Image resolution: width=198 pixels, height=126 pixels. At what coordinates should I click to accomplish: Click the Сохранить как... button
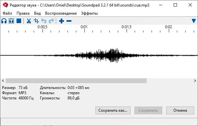113,110
